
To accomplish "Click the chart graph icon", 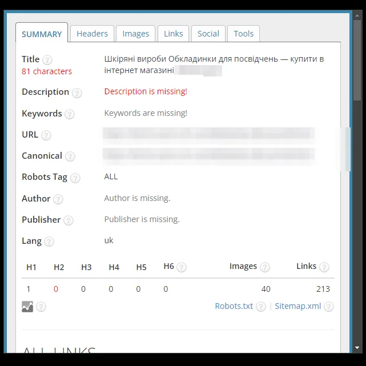I will tap(27, 307).
